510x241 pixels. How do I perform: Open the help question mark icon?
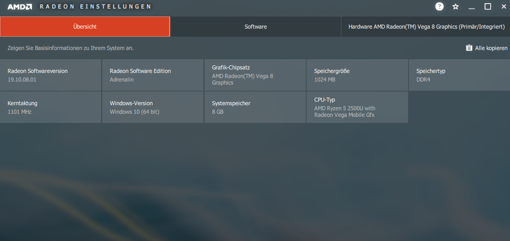point(440,6)
